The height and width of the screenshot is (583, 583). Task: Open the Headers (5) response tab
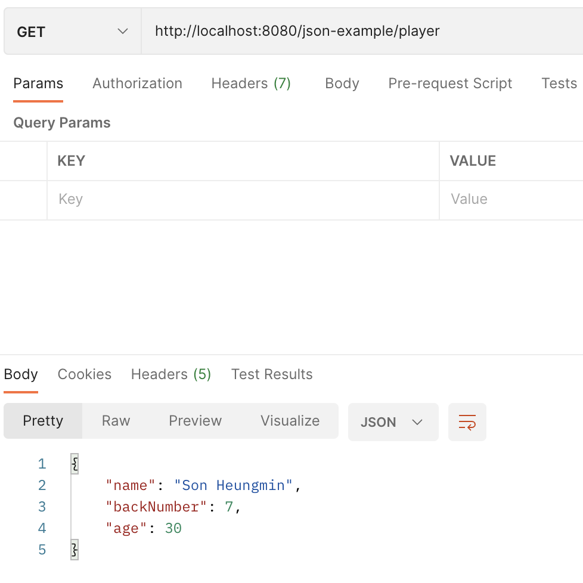click(x=170, y=374)
